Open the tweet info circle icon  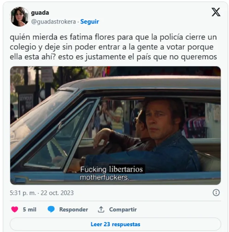pyautogui.click(x=216, y=193)
